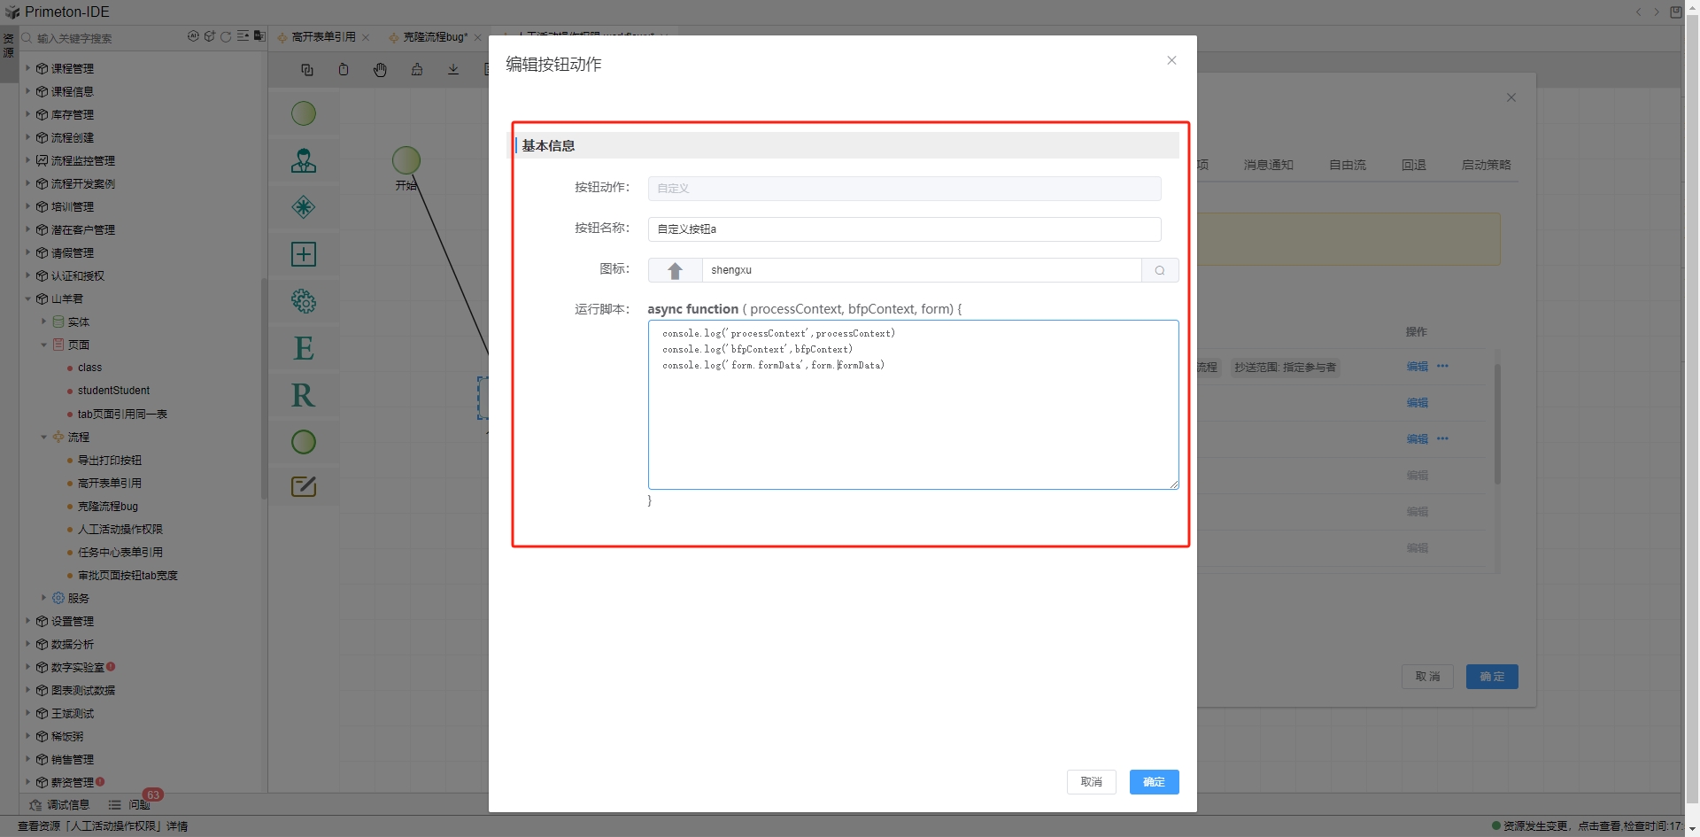Viewport: 1700px width, 837px height.
Task: Click the 按钮名称 input containing 自定义按钮a
Action: [903, 229]
